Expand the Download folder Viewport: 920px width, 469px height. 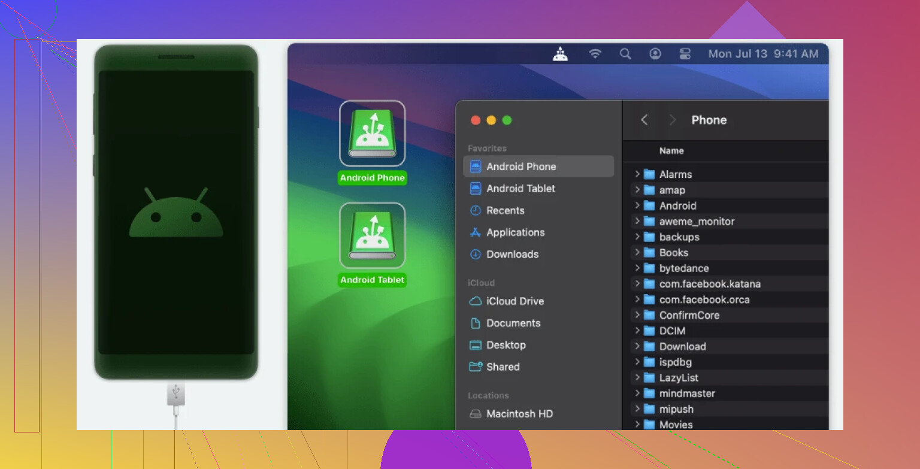coord(637,346)
